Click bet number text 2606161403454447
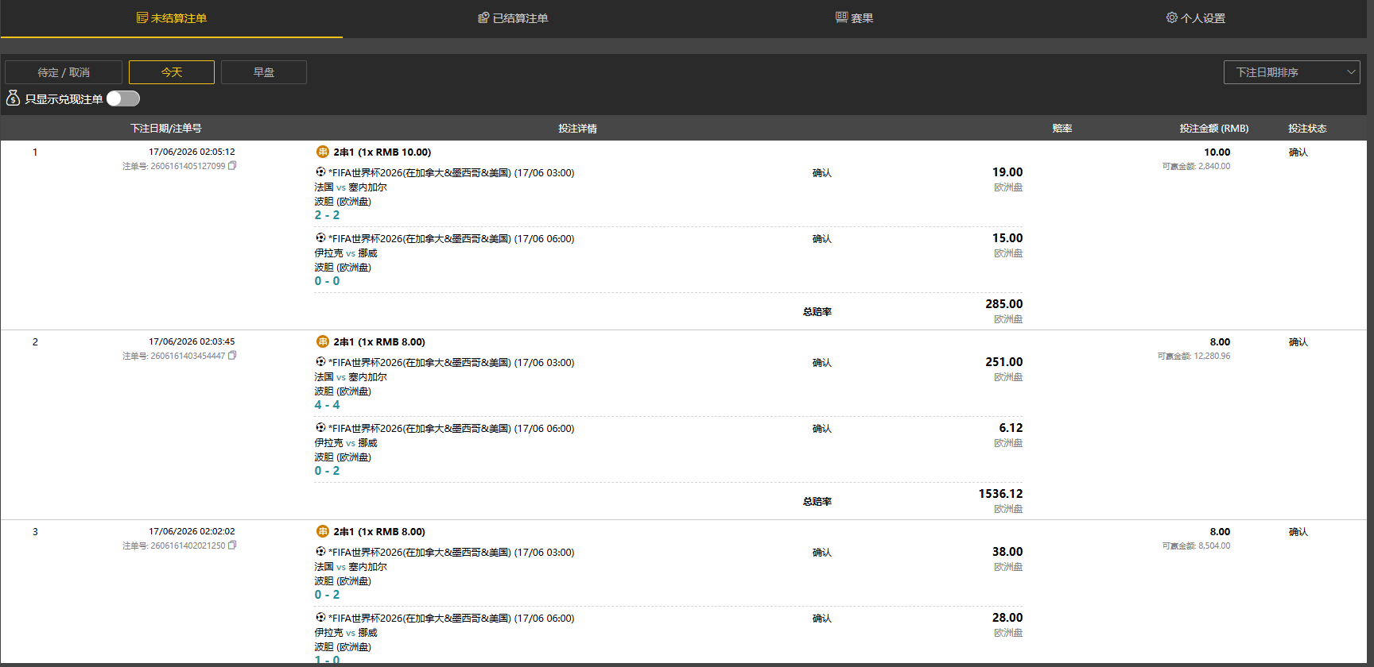1374x667 pixels. (188, 356)
